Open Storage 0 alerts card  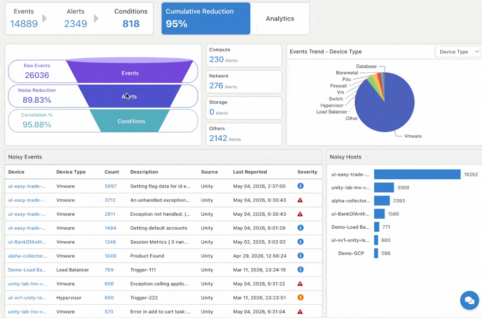pos(244,108)
